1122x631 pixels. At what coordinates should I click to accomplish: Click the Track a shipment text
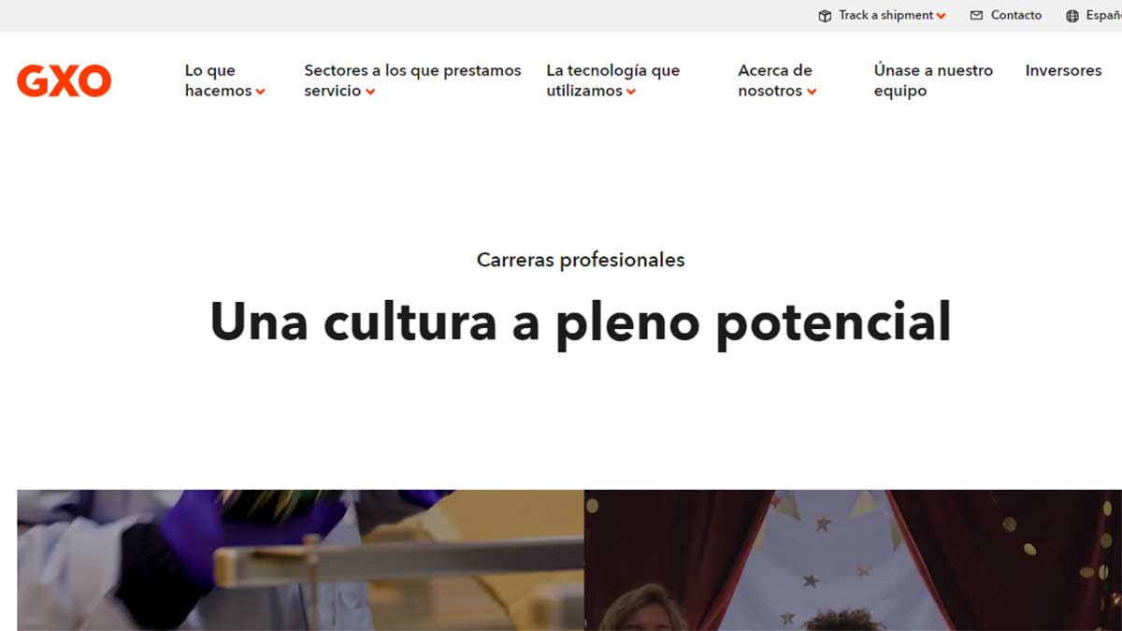click(x=885, y=15)
